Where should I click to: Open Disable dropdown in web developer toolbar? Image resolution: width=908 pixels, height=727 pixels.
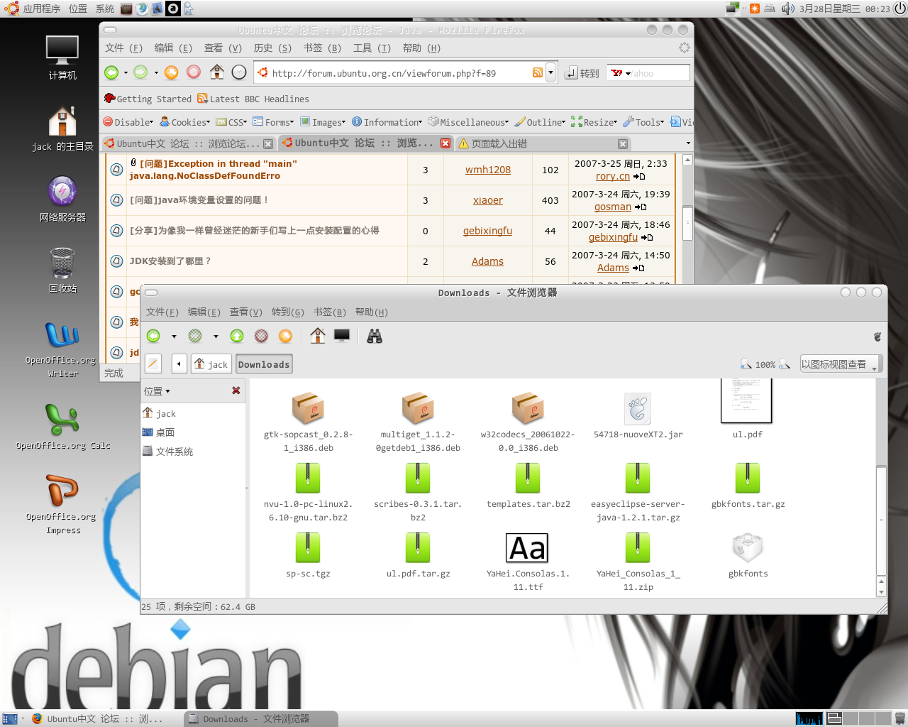pos(128,122)
